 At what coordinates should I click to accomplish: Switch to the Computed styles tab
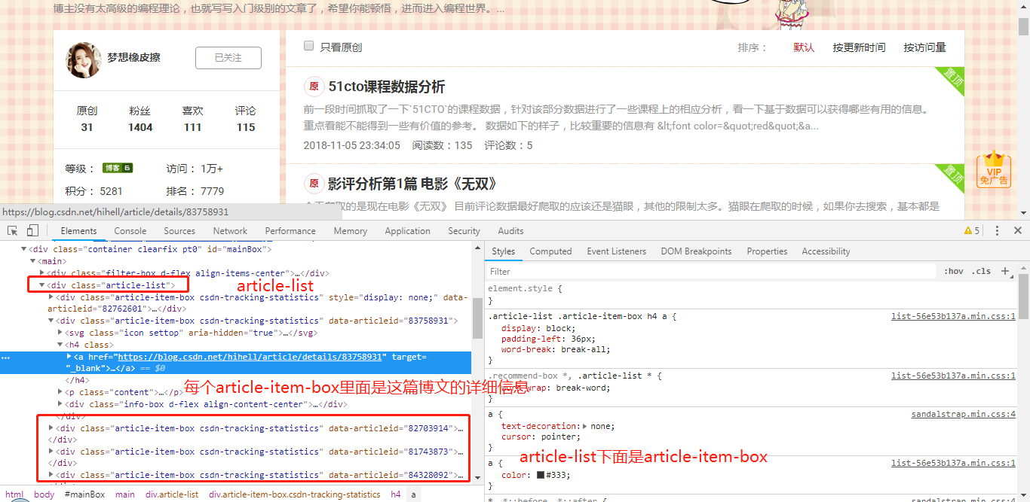pos(550,251)
